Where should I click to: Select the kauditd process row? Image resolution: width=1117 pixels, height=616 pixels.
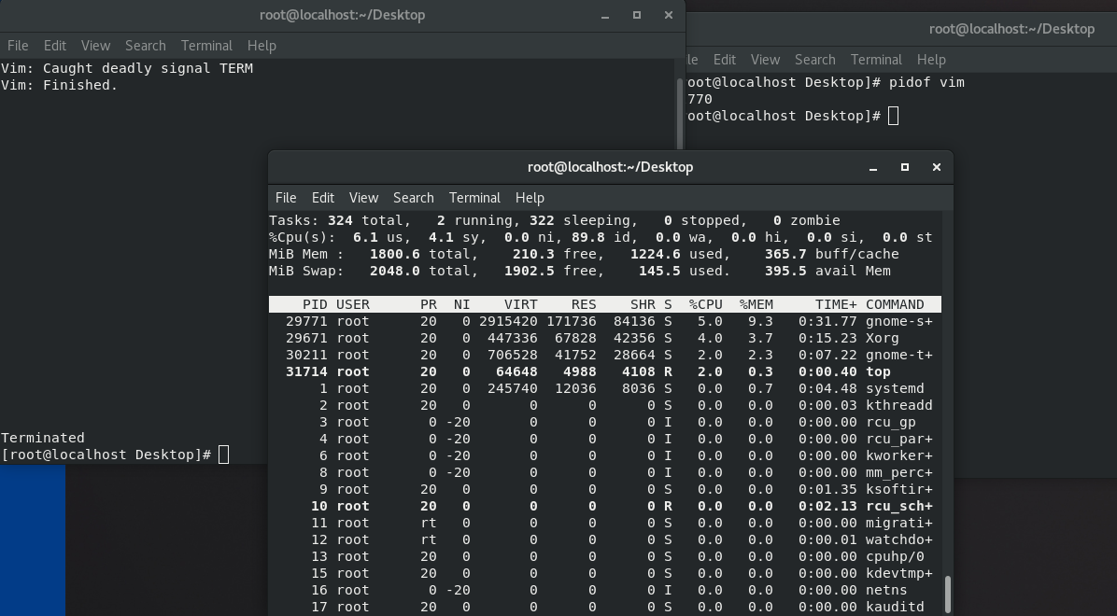(x=605, y=607)
